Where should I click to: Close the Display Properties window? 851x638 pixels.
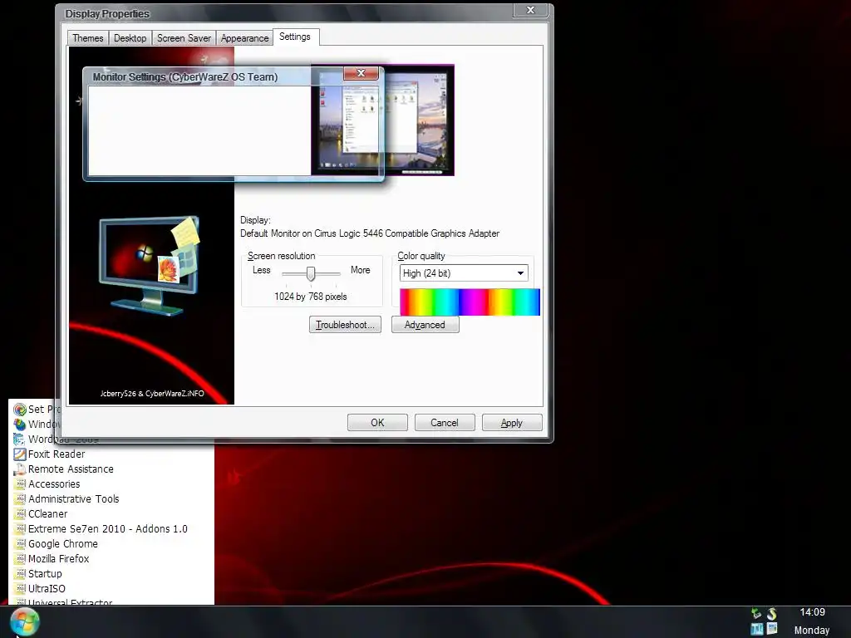(x=530, y=10)
